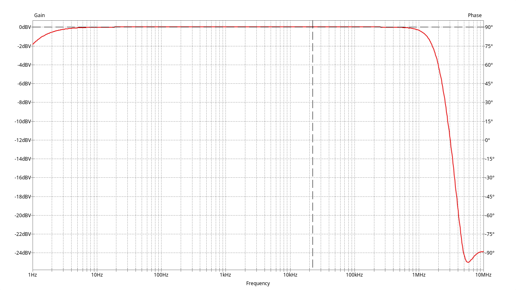Click the Frequency axis label
This screenshot has width=516, height=290.
(x=258, y=283)
